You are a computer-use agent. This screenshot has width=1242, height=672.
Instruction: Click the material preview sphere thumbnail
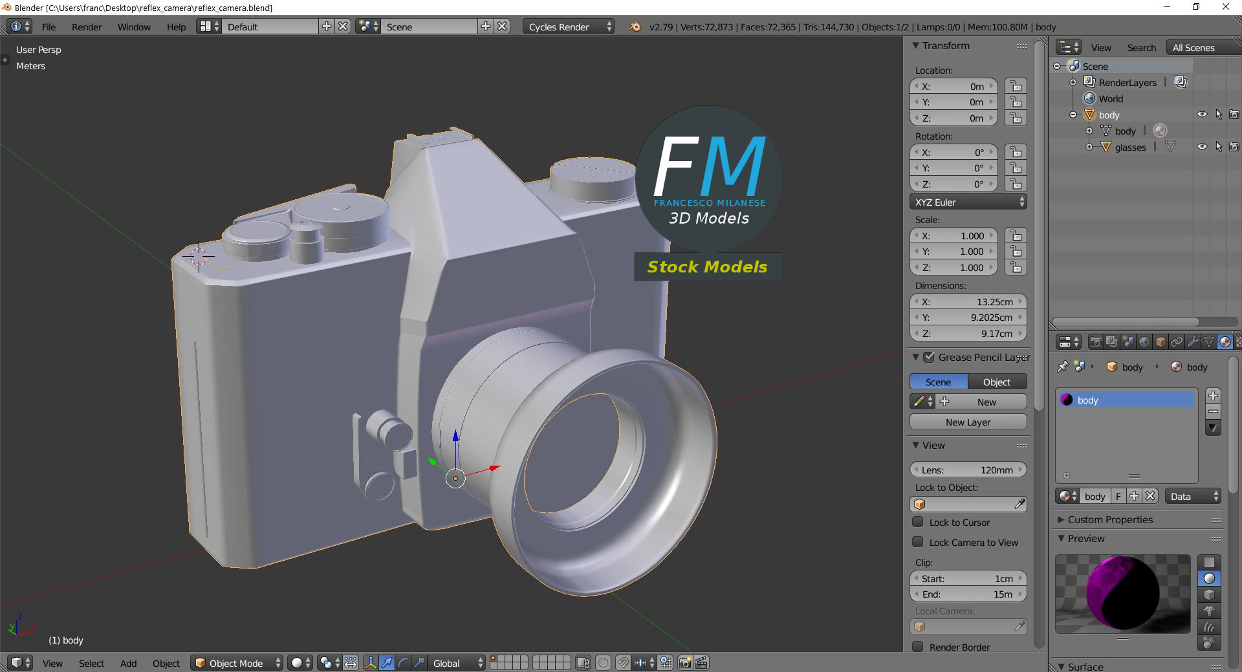[1122, 593]
